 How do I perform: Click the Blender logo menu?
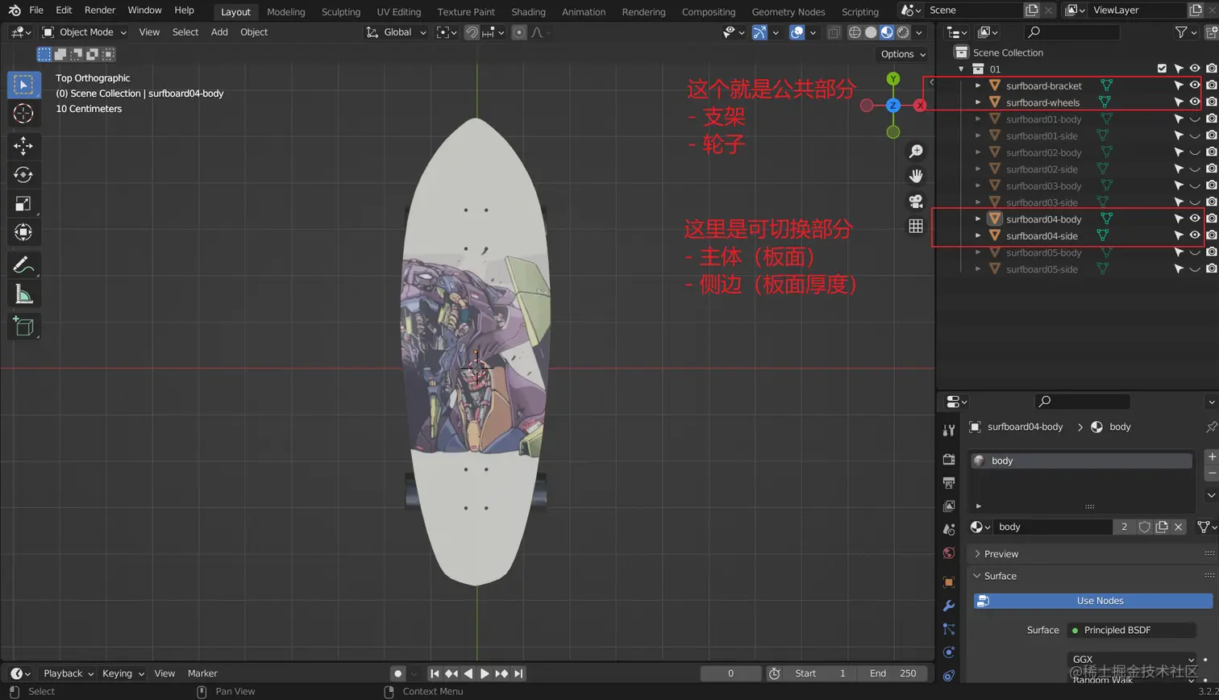[x=14, y=10]
